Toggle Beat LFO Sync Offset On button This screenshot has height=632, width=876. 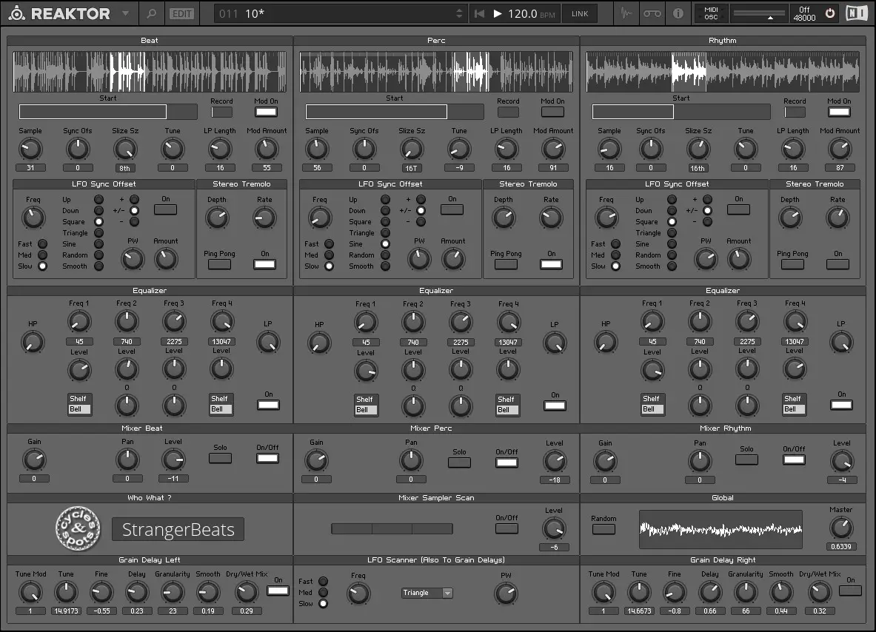pos(165,209)
